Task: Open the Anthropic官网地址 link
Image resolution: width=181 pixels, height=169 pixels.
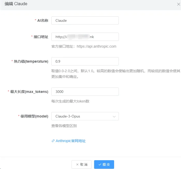Action: 71,141
